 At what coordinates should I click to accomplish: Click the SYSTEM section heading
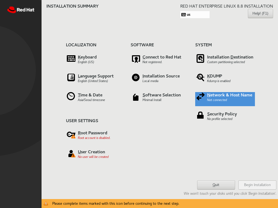(204, 45)
